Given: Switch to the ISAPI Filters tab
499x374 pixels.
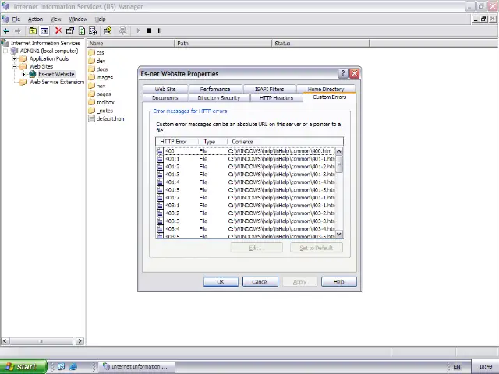Looking at the screenshot, I should pos(269,89).
